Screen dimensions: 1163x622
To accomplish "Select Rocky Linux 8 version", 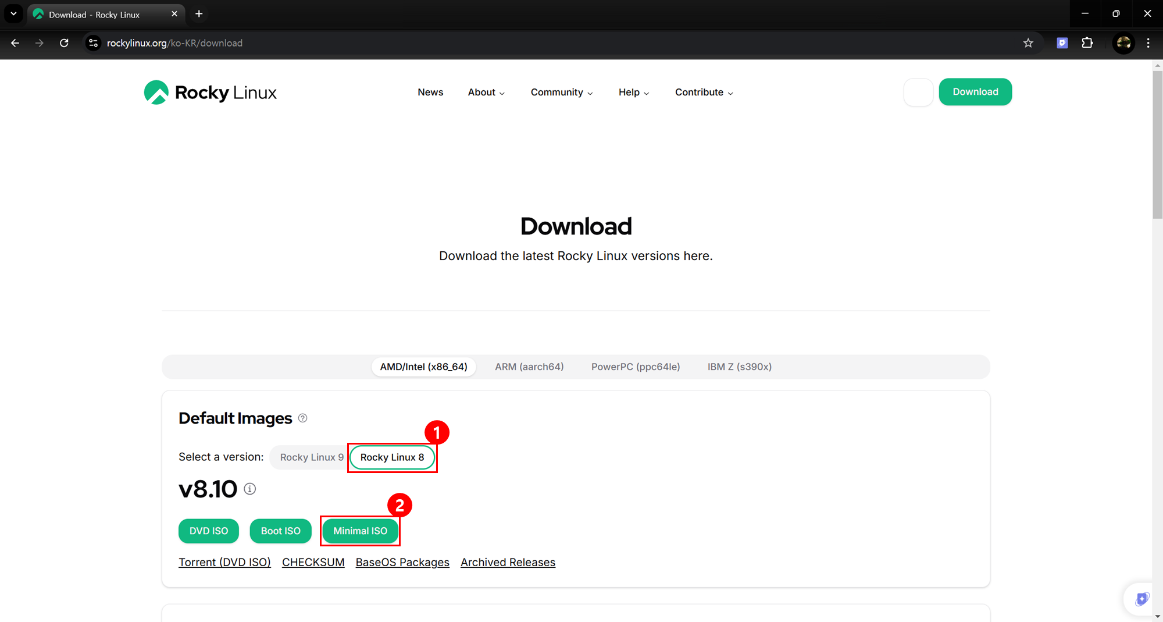I will tap(393, 457).
